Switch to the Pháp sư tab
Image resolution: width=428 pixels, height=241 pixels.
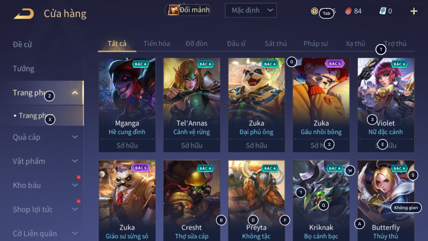point(316,43)
